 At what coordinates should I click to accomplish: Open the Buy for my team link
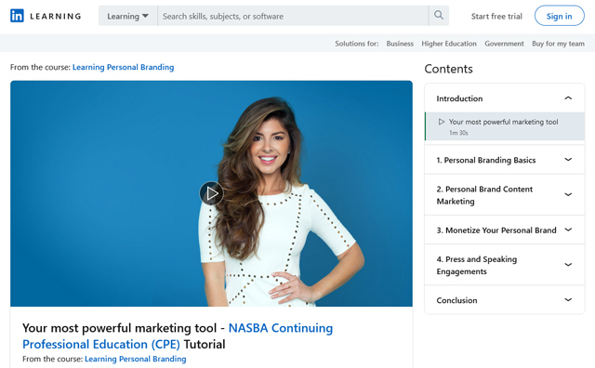[x=558, y=44]
